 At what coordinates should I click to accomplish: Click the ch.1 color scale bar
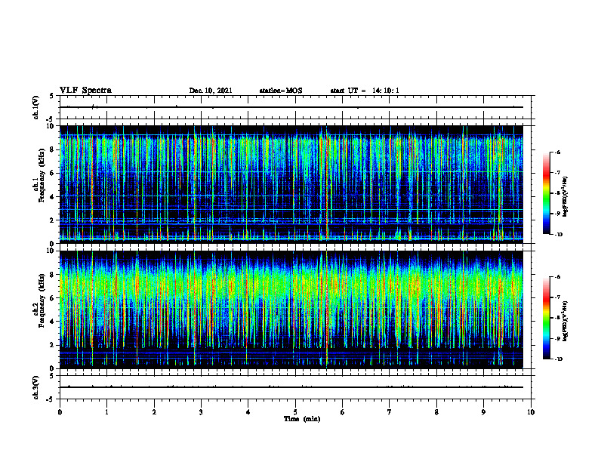coord(546,193)
